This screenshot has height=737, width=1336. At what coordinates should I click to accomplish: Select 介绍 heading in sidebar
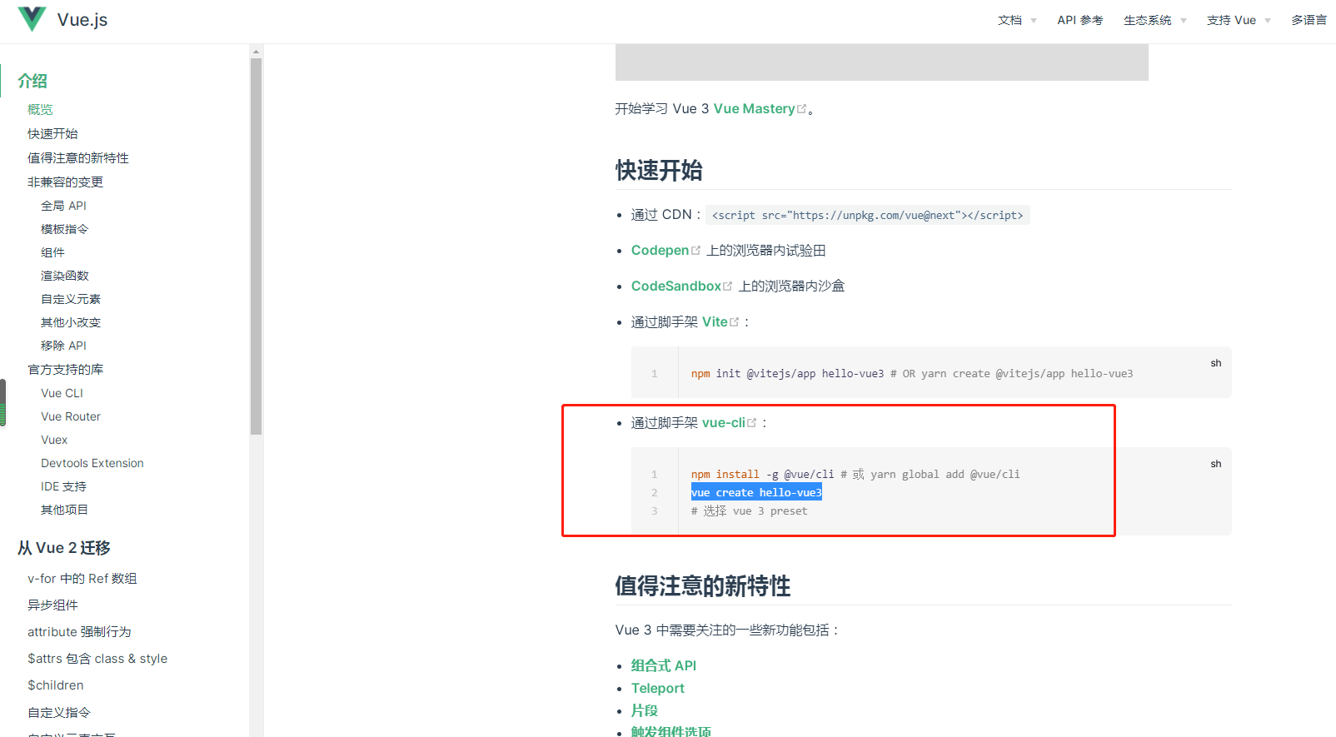click(x=32, y=81)
